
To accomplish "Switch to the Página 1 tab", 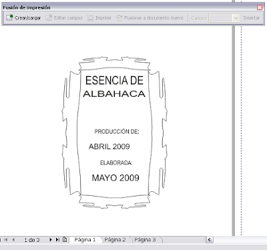I will click(x=85, y=240).
